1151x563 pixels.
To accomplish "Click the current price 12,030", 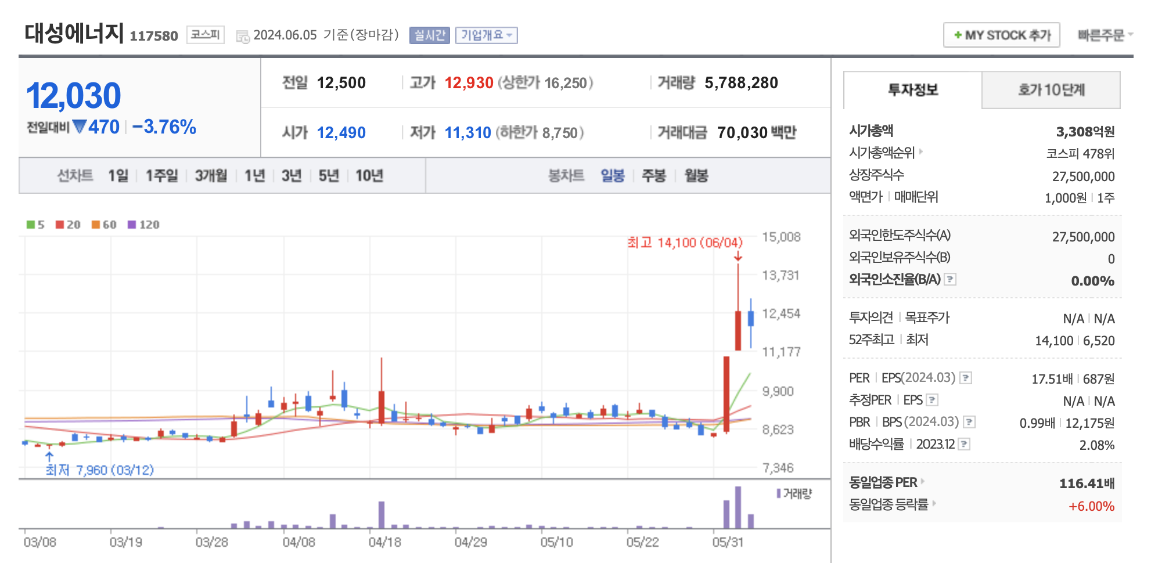I will tap(74, 96).
